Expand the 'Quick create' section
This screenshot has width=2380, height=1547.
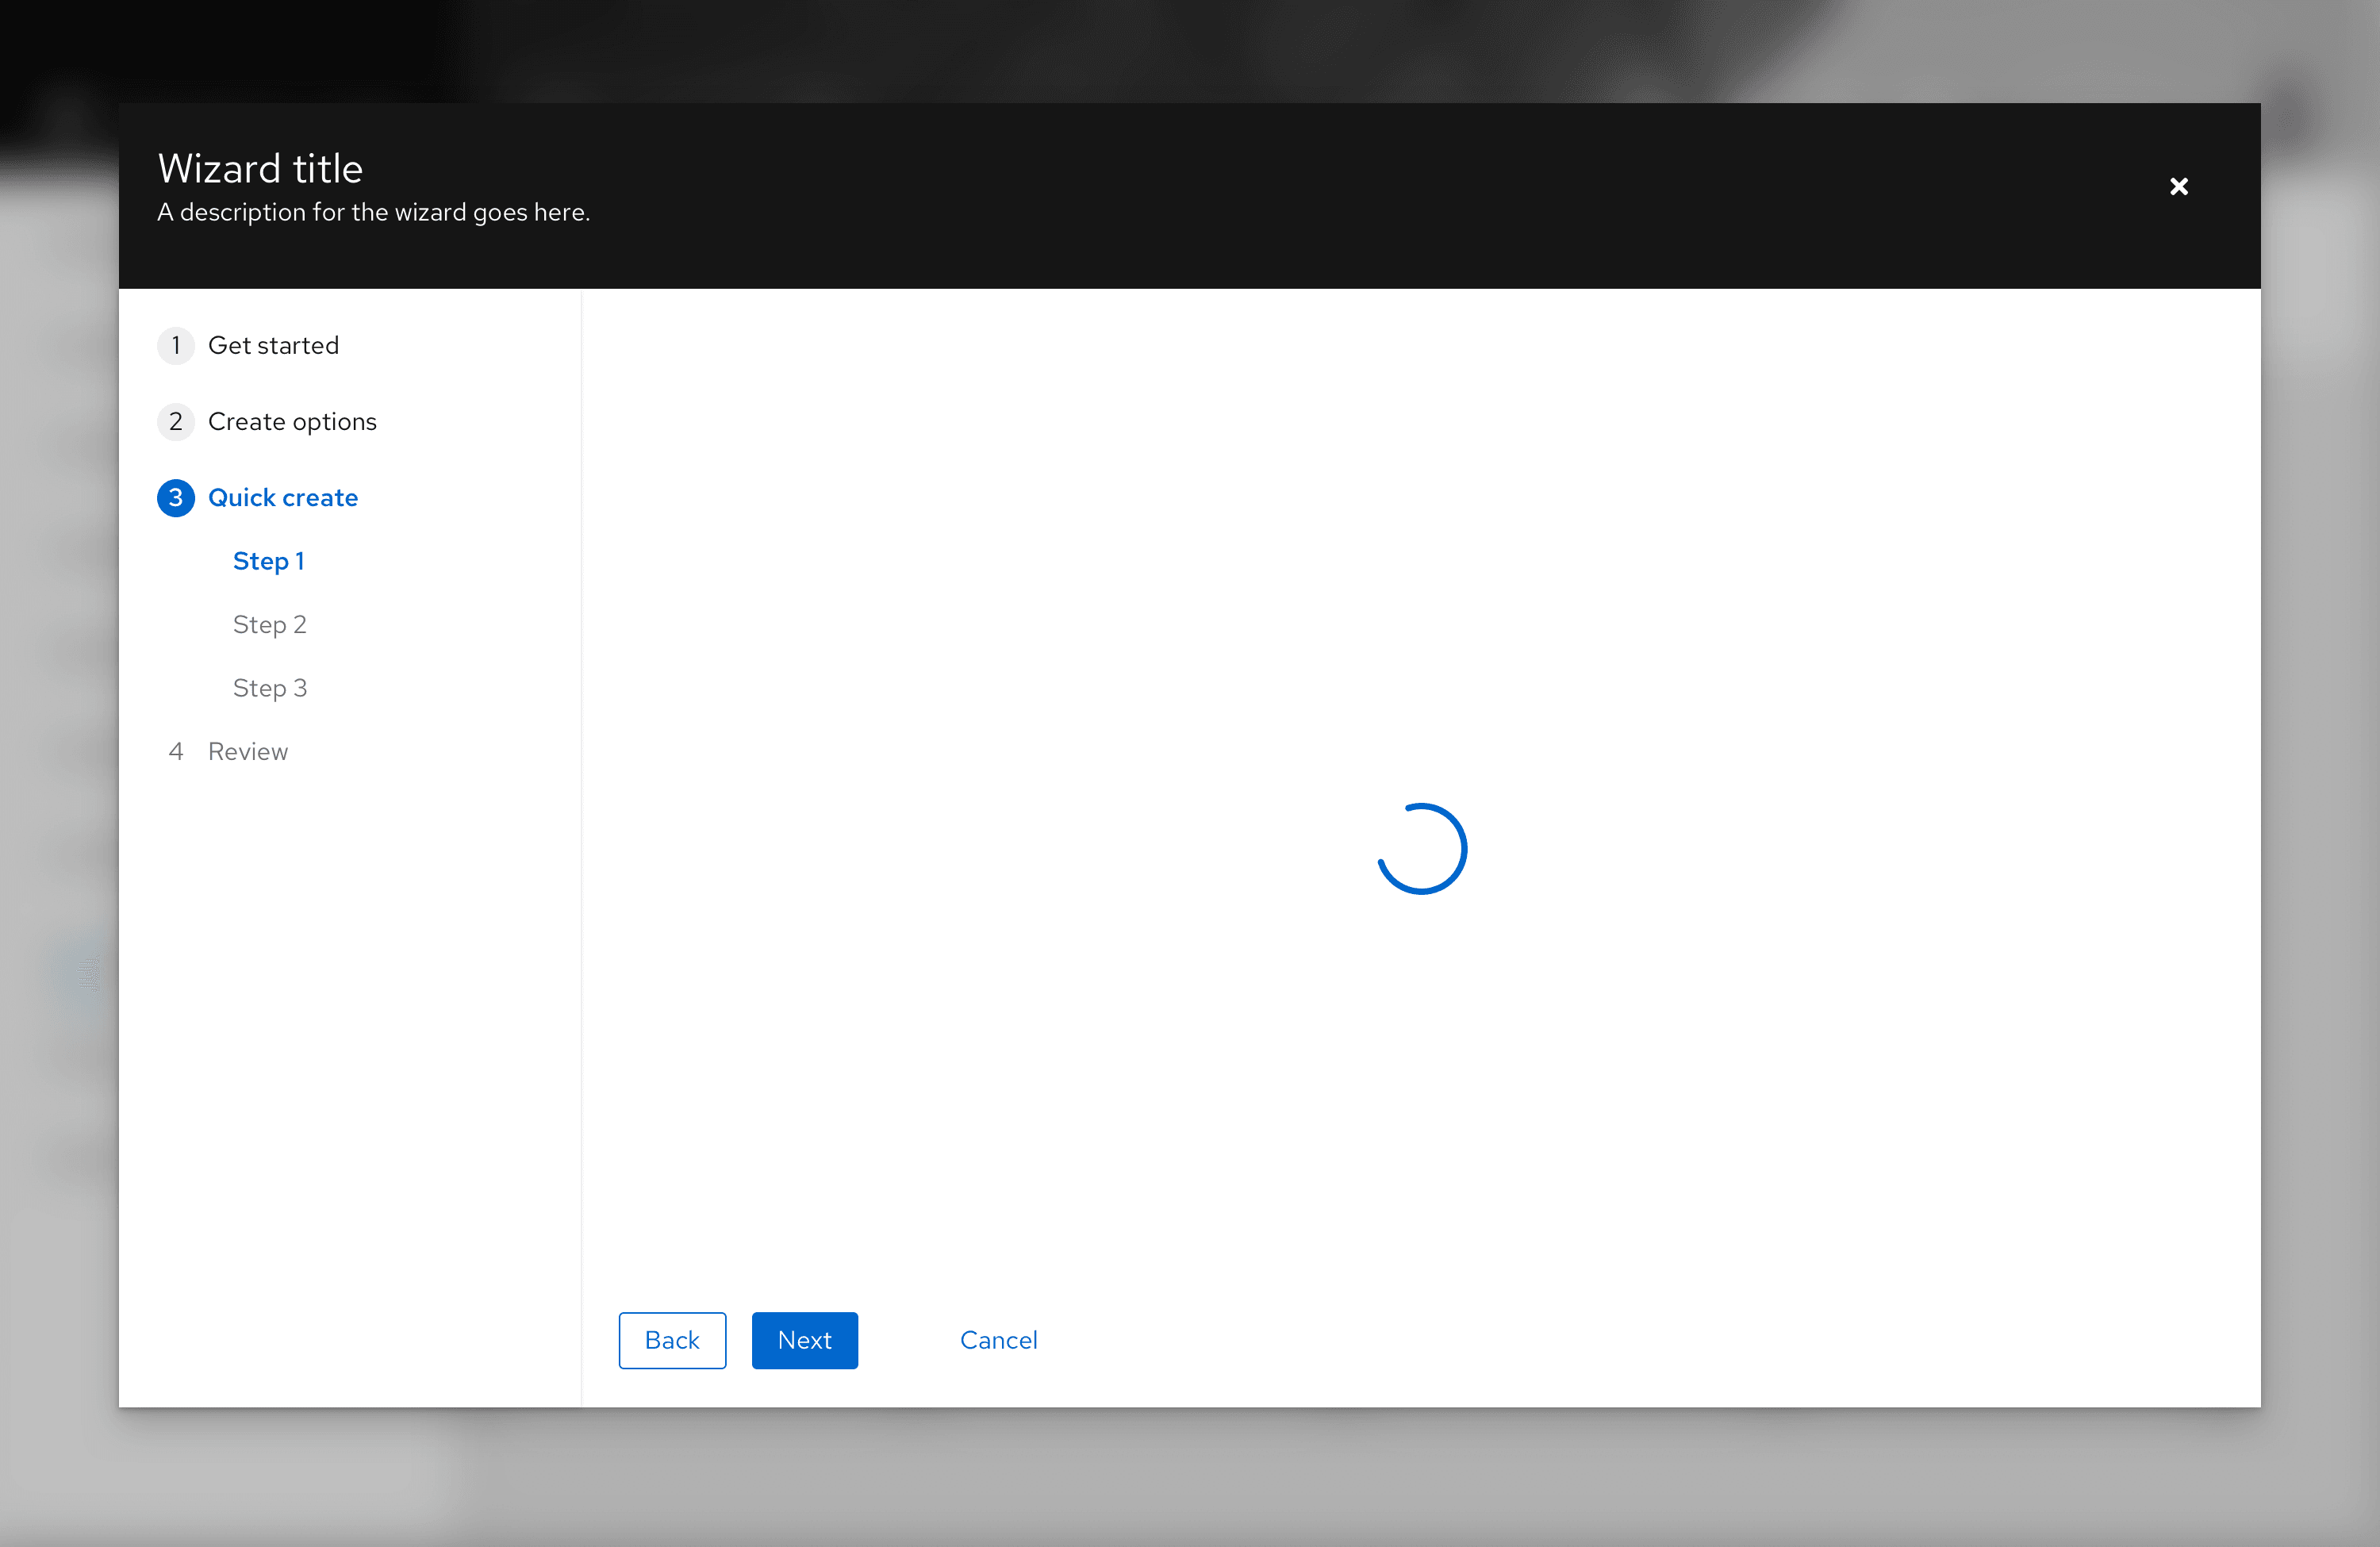pyautogui.click(x=282, y=497)
